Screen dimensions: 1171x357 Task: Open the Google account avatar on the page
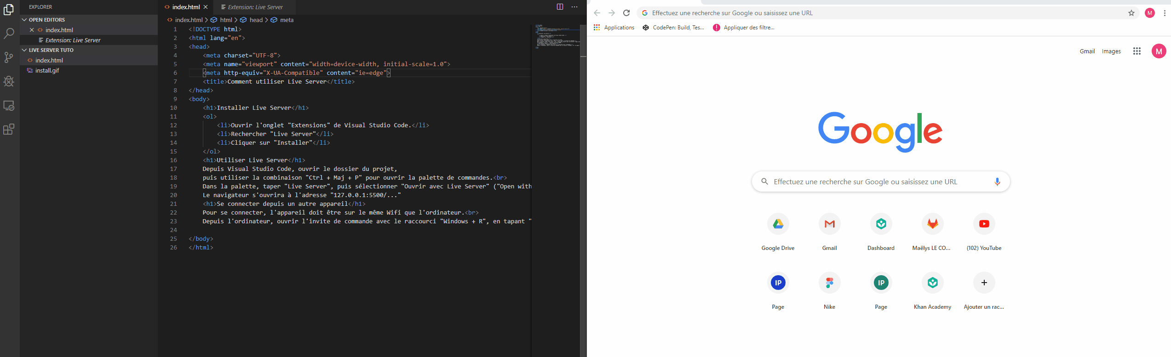(1159, 51)
